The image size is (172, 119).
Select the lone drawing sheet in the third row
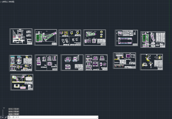point(22,82)
